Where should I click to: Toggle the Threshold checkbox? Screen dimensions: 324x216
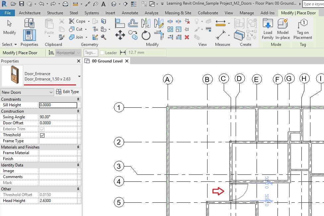pyautogui.click(x=42, y=135)
